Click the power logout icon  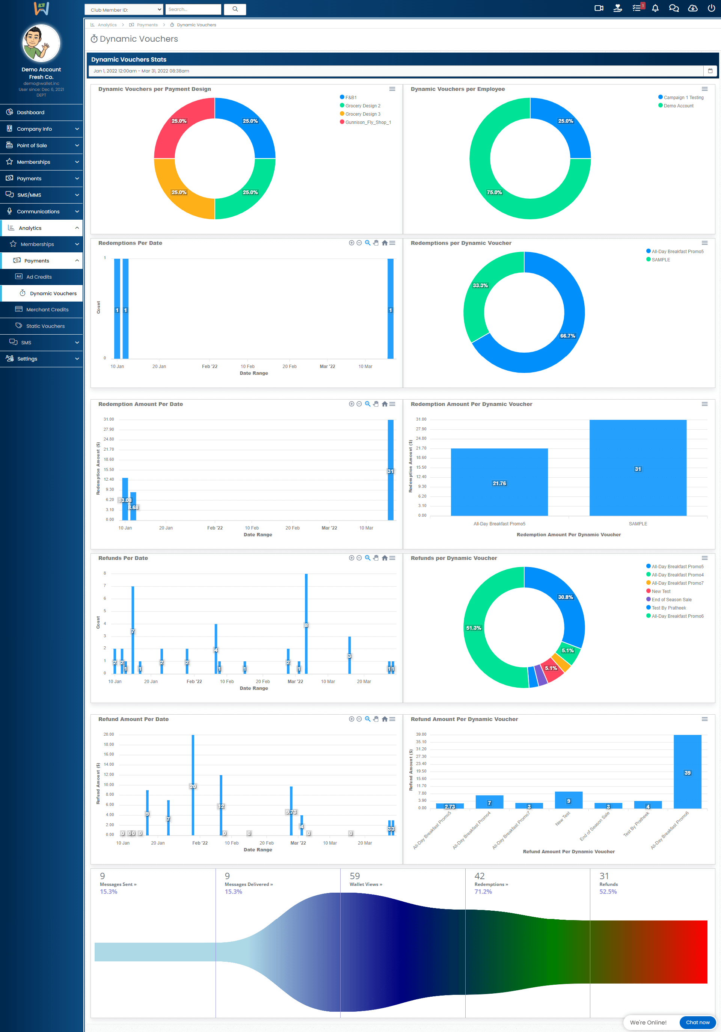[x=711, y=8]
